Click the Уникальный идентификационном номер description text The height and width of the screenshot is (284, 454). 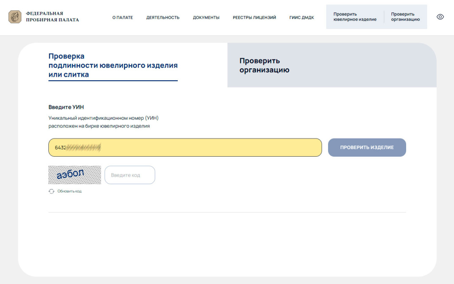[x=103, y=122]
